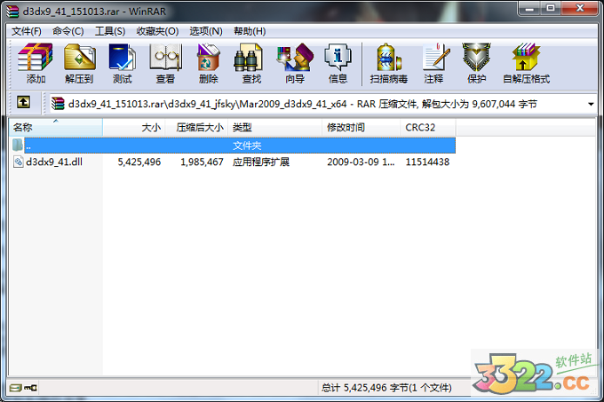Image resolution: width=604 pixels, height=402 pixels.
Task: Click the Extract To (解压到) icon
Action: click(79, 64)
